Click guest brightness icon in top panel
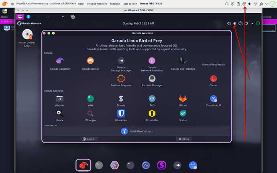 (x=234, y=23)
